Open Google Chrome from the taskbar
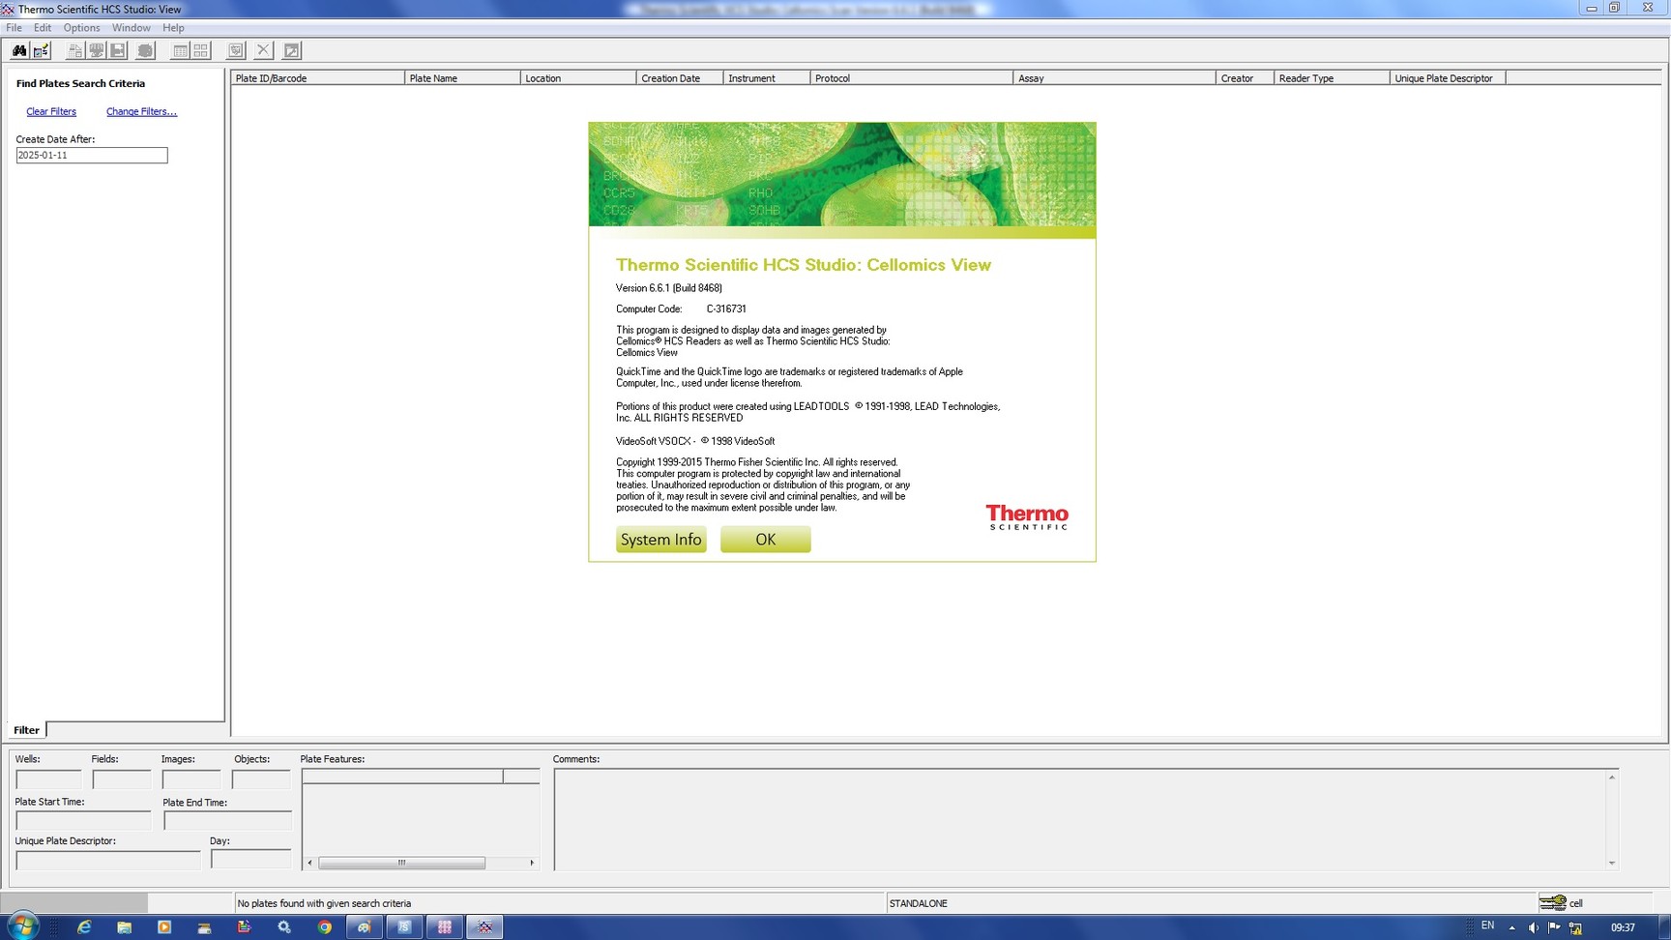This screenshot has width=1671, height=940. 325,927
